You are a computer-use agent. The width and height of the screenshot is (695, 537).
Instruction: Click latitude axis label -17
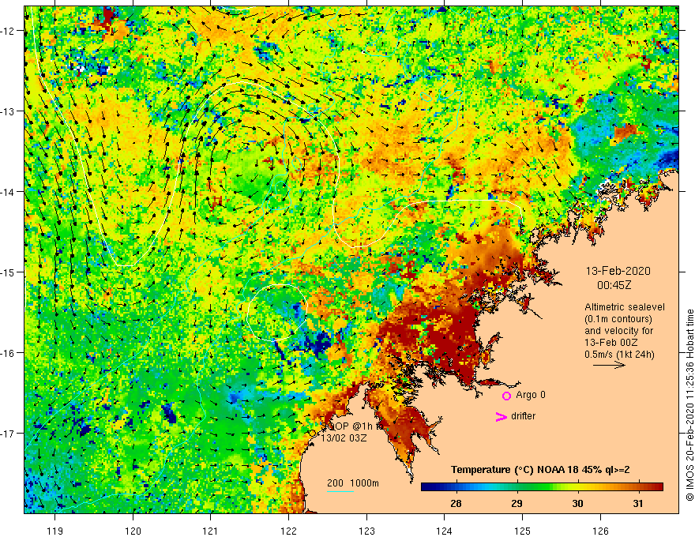coord(9,434)
